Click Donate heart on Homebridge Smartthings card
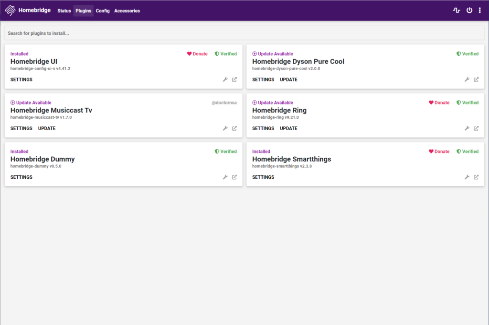This screenshot has height=325, width=489. (x=439, y=152)
